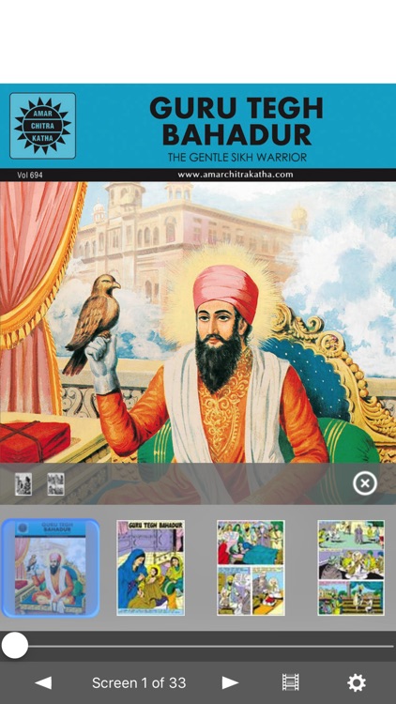This screenshot has width=396, height=704.
Task: Select the panel view icon
Action: click(55, 484)
